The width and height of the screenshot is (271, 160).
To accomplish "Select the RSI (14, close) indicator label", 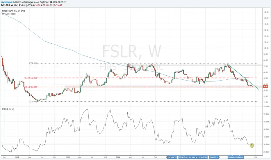I will (8, 109).
